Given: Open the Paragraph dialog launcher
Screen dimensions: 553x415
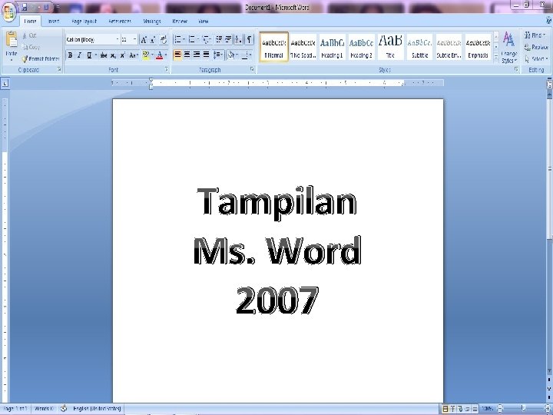Looking at the screenshot, I should pos(252,69).
